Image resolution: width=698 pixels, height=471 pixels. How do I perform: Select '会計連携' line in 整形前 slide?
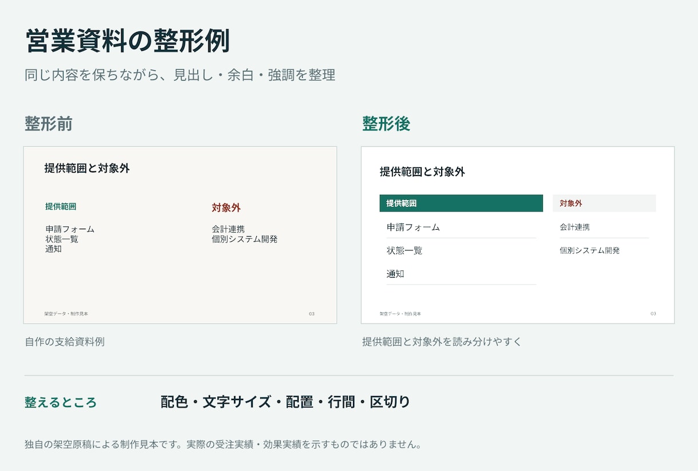click(228, 229)
